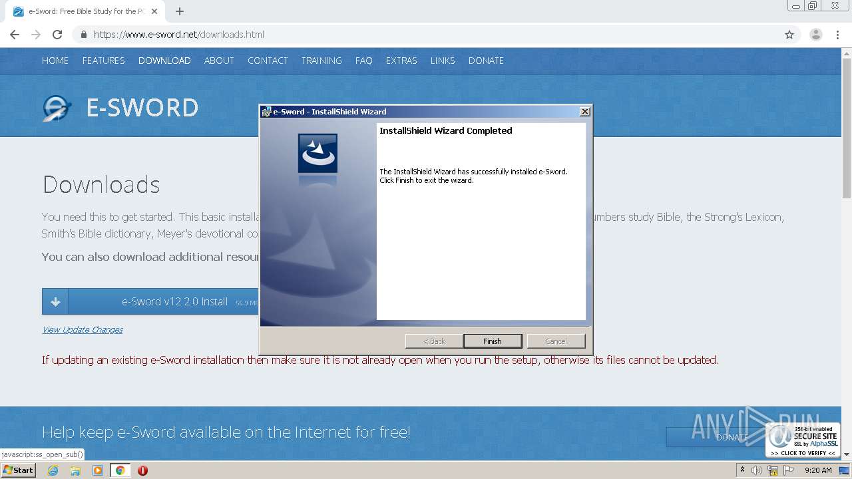Close the e-Sword browser tab
Screen dimensions: 852x479
coord(154,11)
